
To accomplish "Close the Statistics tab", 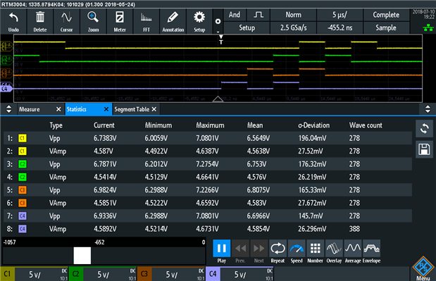I will pos(106,109).
